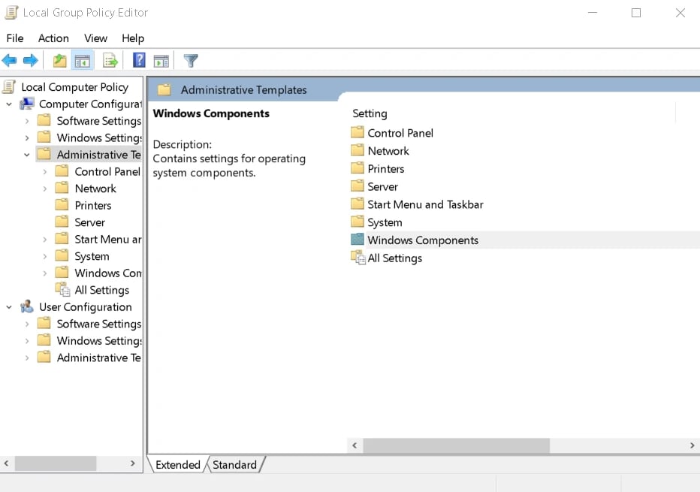
Task: Expand the Windows Components tree node
Action: (x=44, y=273)
